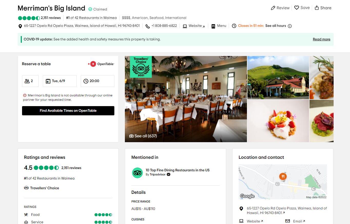The image size is (350, 224).
Task: Click the OpenTable logo
Action: (x=101, y=64)
